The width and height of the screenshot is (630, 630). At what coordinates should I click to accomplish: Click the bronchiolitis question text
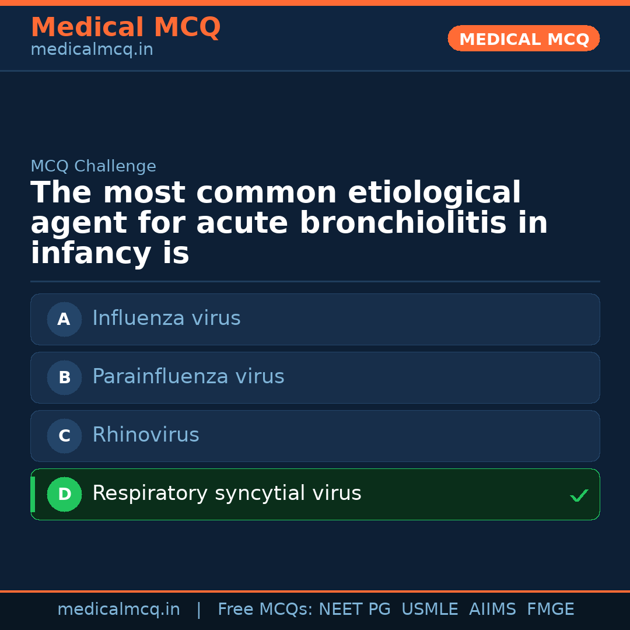(289, 223)
